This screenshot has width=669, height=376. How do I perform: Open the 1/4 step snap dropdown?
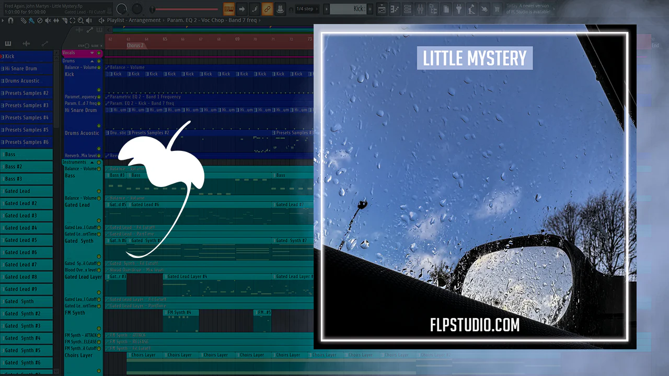(307, 9)
